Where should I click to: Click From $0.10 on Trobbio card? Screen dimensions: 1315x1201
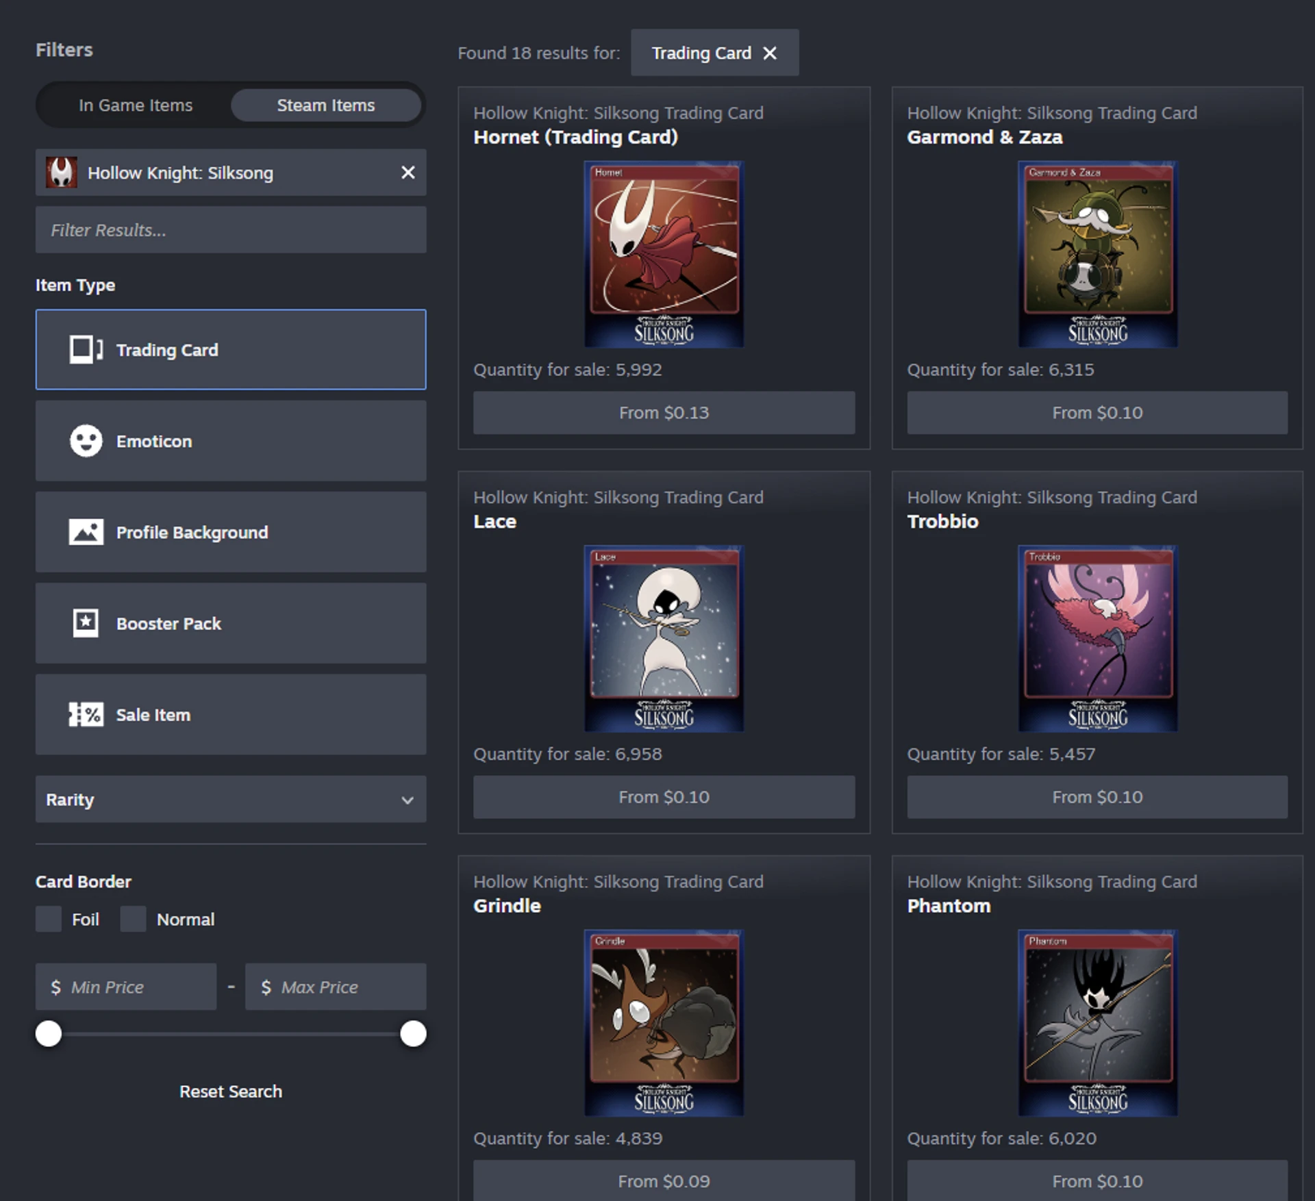pos(1097,797)
